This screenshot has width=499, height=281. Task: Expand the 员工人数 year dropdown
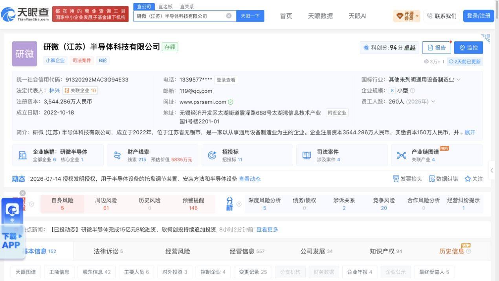(433, 102)
